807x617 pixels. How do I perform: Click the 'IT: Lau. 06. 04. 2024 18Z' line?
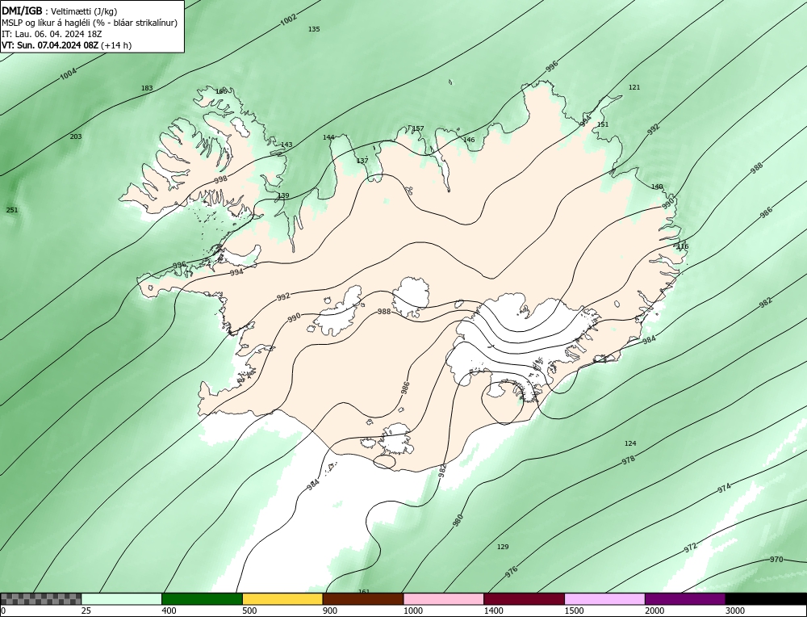(x=52, y=34)
